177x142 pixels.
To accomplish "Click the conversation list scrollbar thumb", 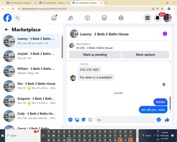I will click(62, 47).
